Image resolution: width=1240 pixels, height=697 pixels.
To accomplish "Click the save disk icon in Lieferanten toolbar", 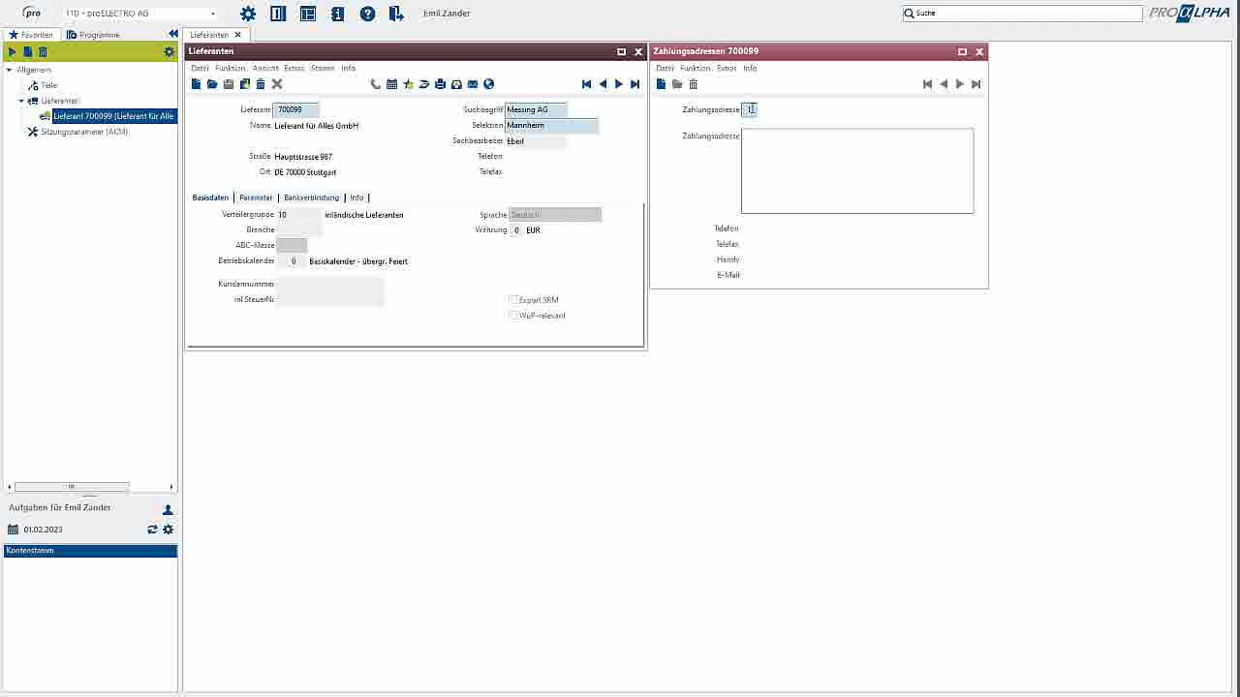I will tap(229, 84).
